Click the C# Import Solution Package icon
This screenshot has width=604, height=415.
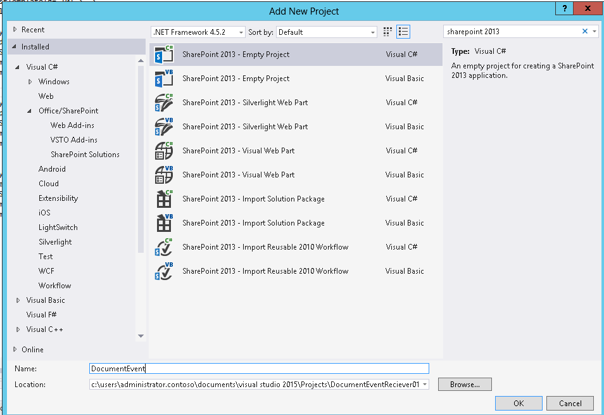164,199
